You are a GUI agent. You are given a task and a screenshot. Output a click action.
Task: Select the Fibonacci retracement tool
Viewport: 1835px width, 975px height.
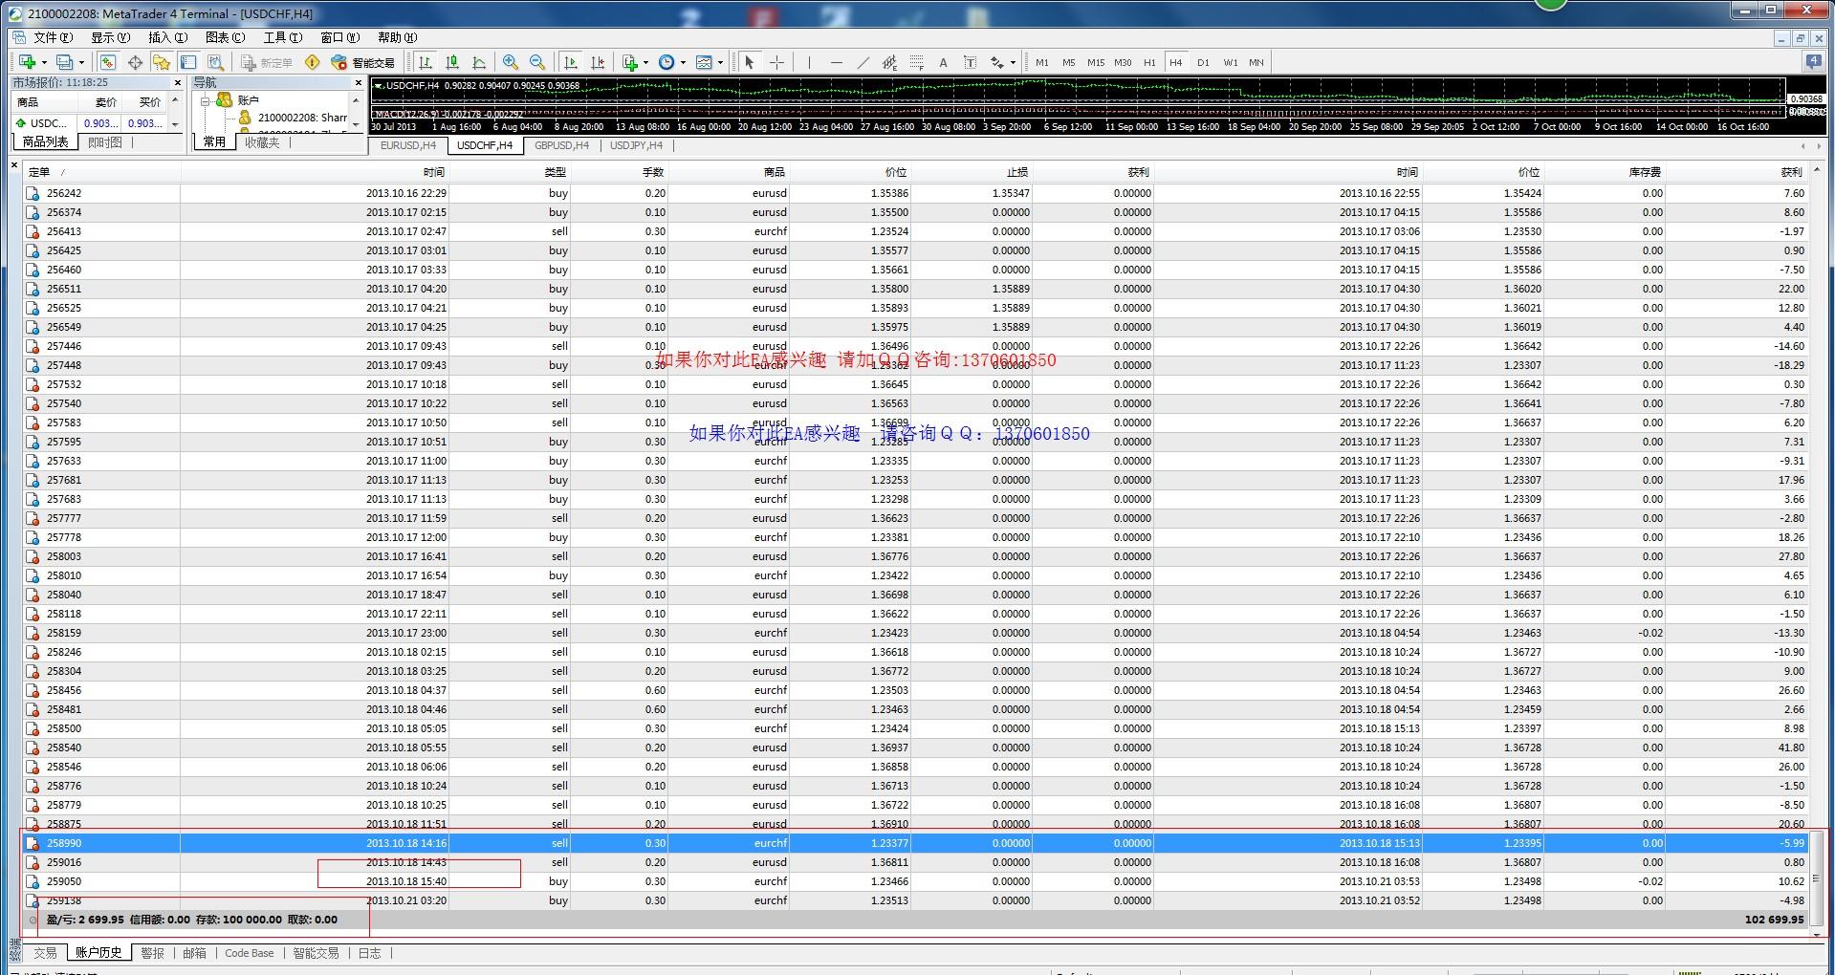pyautogui.click(x=917, y=62)
